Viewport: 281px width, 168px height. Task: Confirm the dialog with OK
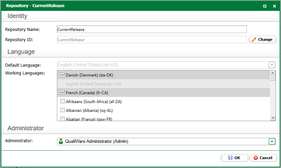(x=234, y=158)
